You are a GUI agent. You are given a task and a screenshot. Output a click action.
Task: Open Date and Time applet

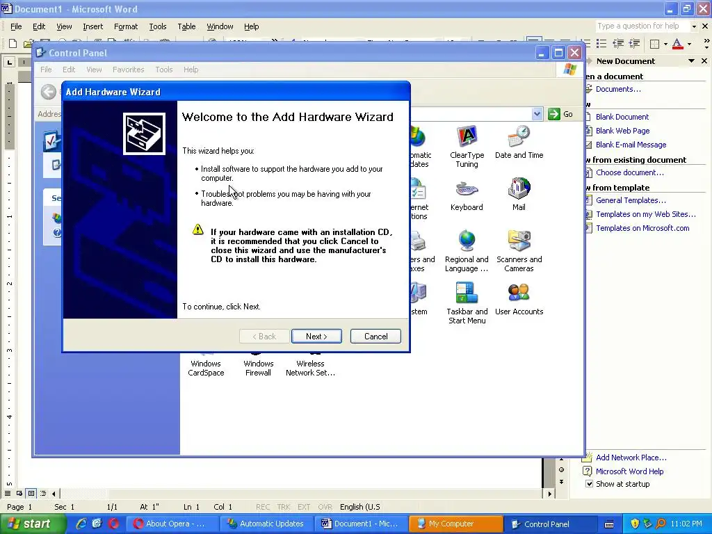click(x=519, y=142)
